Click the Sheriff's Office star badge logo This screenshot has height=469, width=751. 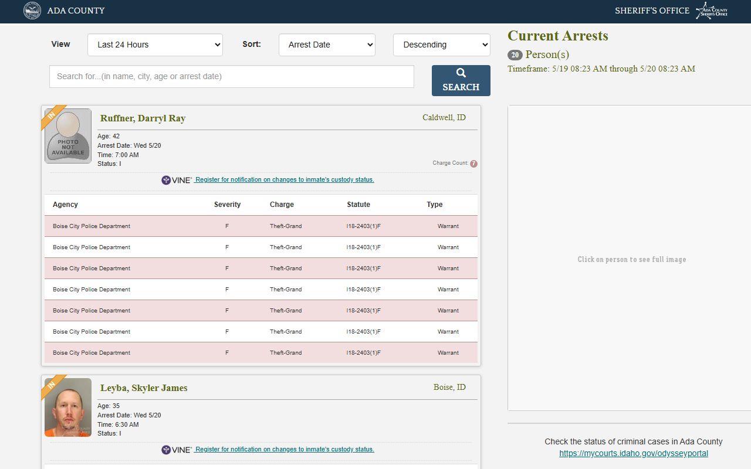pyautogui.click(x=712, y=11)
